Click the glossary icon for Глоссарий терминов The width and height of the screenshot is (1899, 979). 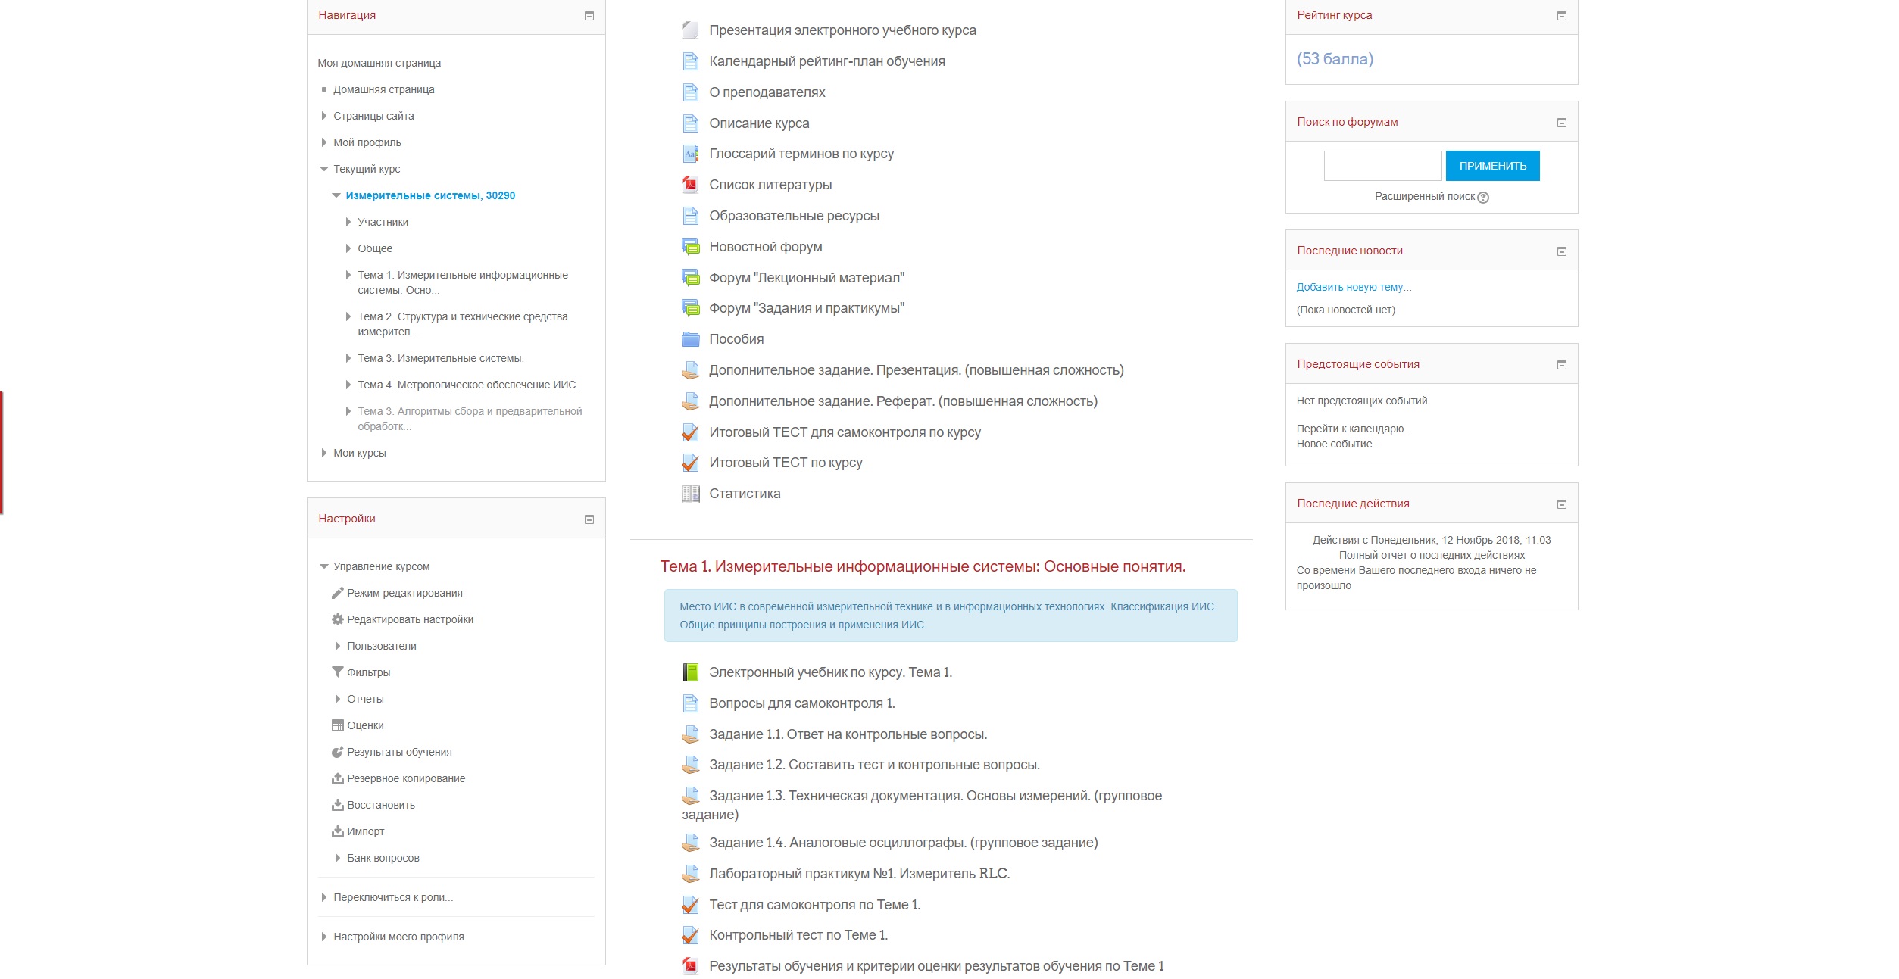pos(690,154)
